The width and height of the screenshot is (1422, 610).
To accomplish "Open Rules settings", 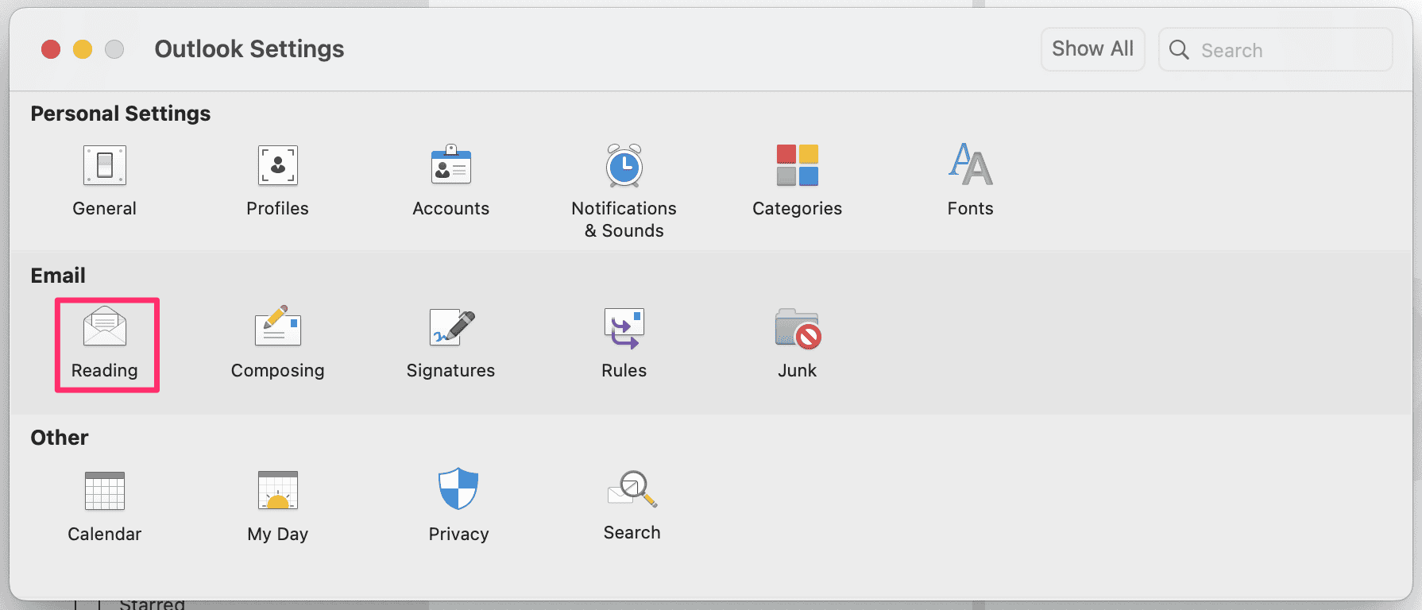I will tap(624, 343).
